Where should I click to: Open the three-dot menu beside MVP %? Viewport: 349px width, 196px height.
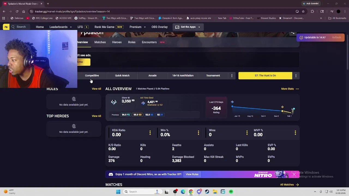pos(295,133)
